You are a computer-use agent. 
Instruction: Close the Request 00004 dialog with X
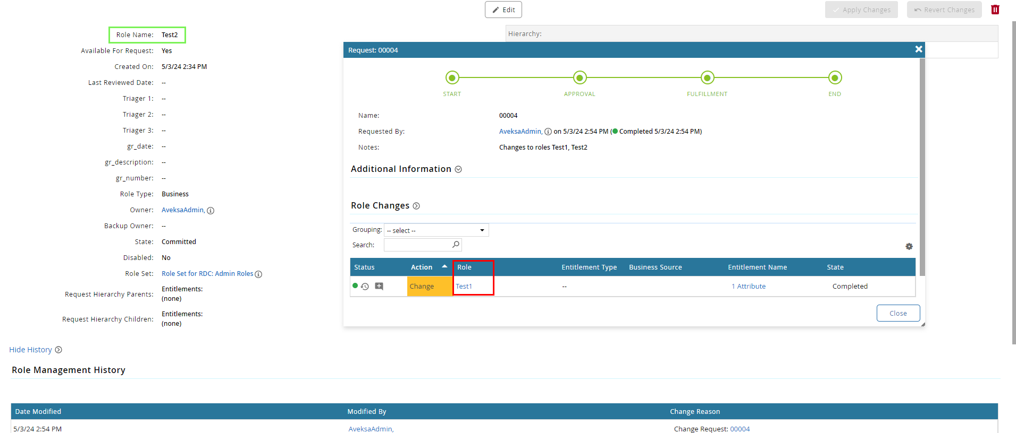coord(918,49)
